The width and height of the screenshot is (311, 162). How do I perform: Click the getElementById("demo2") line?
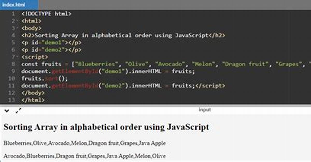[x=123, y=86]
